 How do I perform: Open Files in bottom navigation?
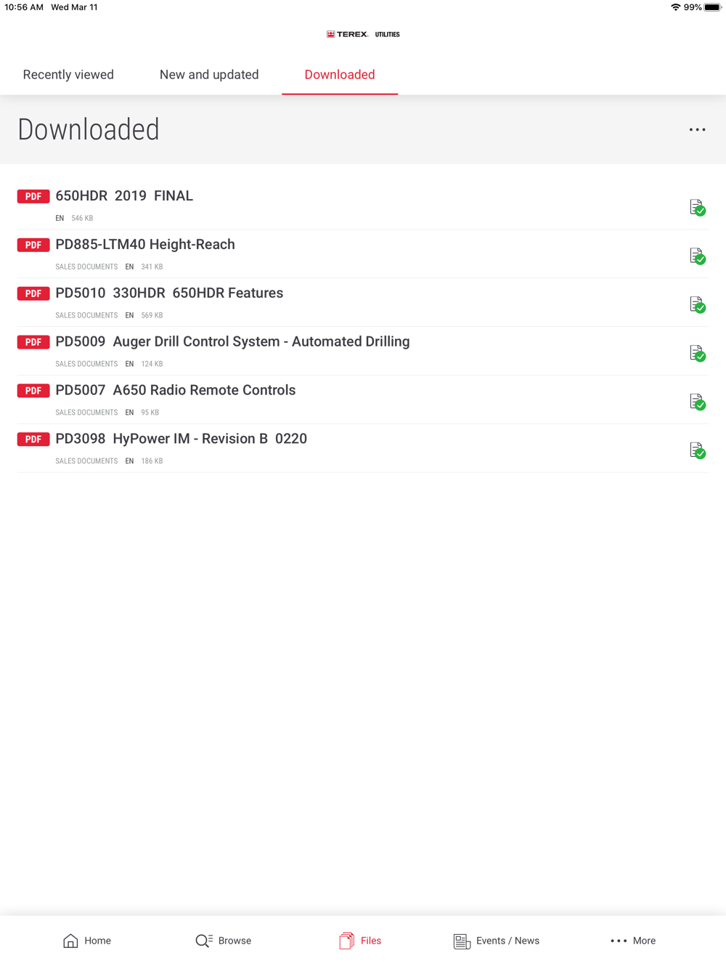[x=360, y=941]
